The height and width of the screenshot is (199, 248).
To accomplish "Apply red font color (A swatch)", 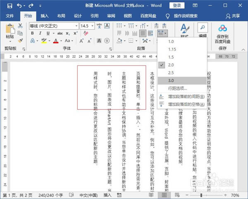I will 56,41.
